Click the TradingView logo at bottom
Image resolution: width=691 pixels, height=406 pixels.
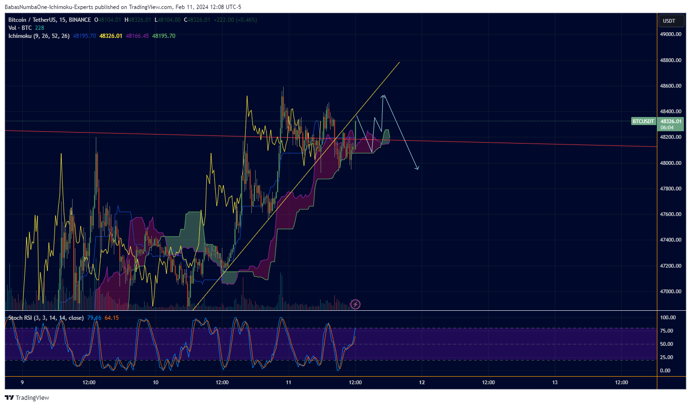27,397
